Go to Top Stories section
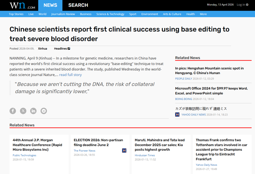The image size is (255, 174). pos(16,14)
